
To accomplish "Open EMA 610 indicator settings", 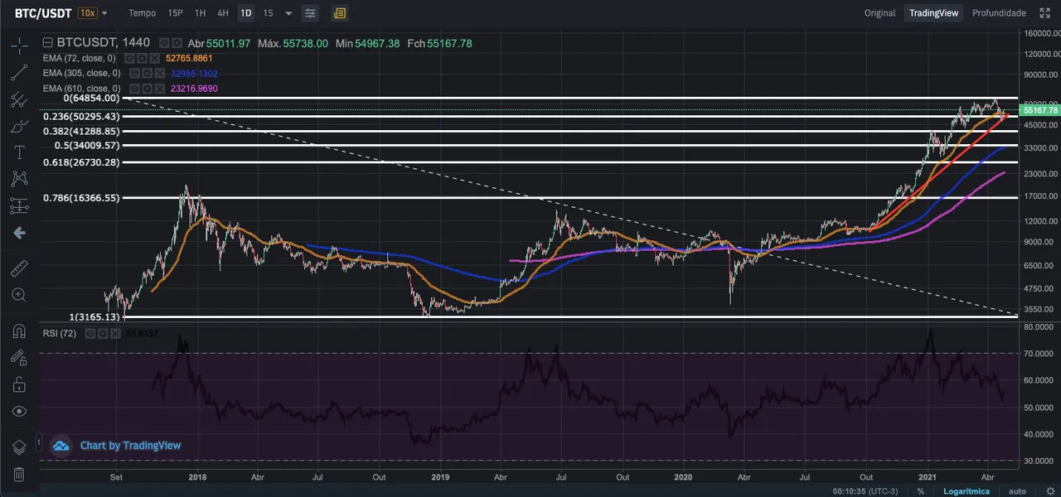I will pos(147,89).
